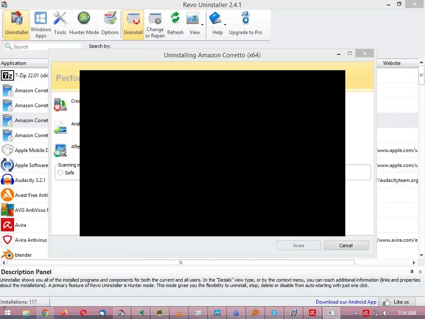Click the Audacity headphone icon
The width and height of the screenshot is (425, 319).
(x=7, y=180)
